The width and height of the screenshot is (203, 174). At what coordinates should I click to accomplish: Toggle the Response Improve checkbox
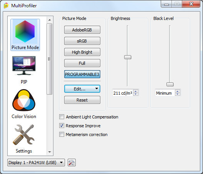pos(62,126)
